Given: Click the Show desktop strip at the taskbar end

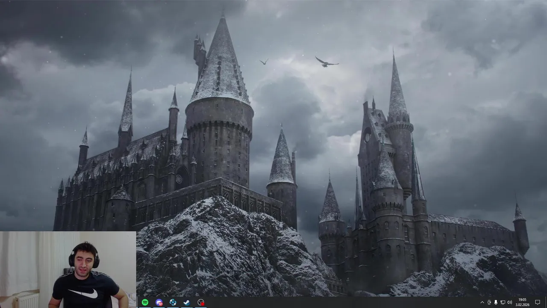Looking at the screenshot, I should point(546,302).
